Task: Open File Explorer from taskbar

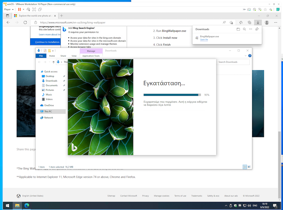Action: click(17, 206)
